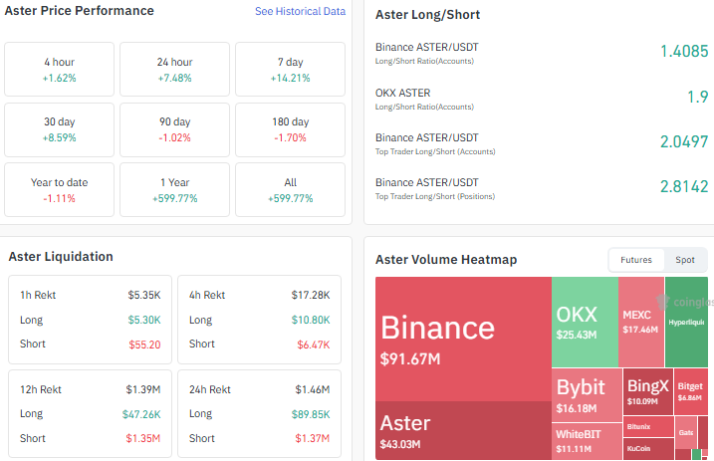Image resolution: width=714 pixels, height=461 pixels.
Task: Click Top Trader Long/Short (Accounts) label
Action: click(x=435, y=151)
